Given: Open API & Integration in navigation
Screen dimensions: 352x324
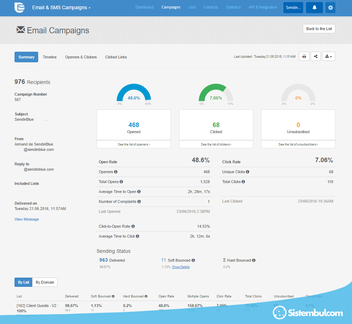Looking at the screenshot, I should 262,7.
